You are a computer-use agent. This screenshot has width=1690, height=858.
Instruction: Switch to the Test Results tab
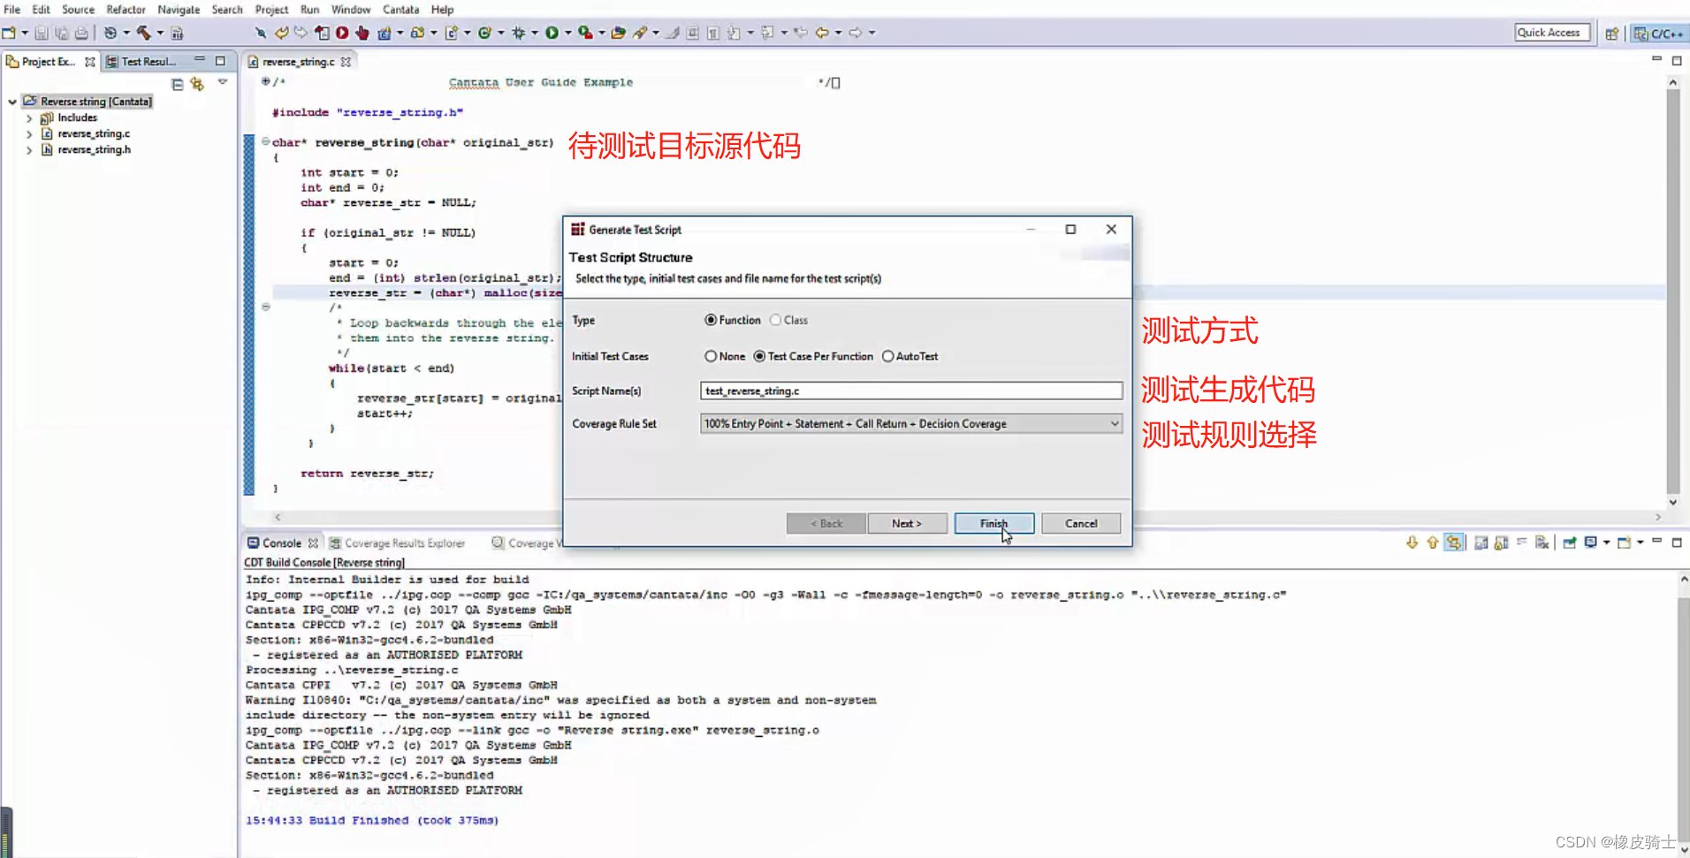(x=141, y=62)
